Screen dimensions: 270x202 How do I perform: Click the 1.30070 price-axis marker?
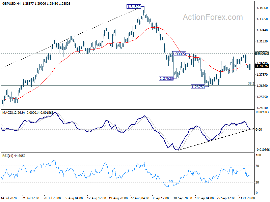262,54
